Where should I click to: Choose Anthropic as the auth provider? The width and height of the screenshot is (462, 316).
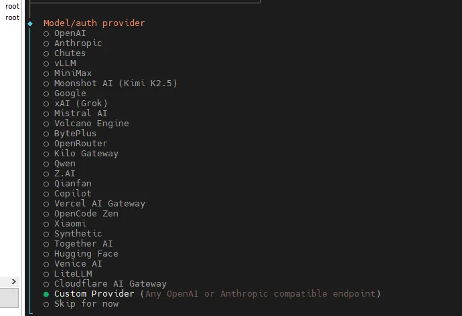coord(78,43)
